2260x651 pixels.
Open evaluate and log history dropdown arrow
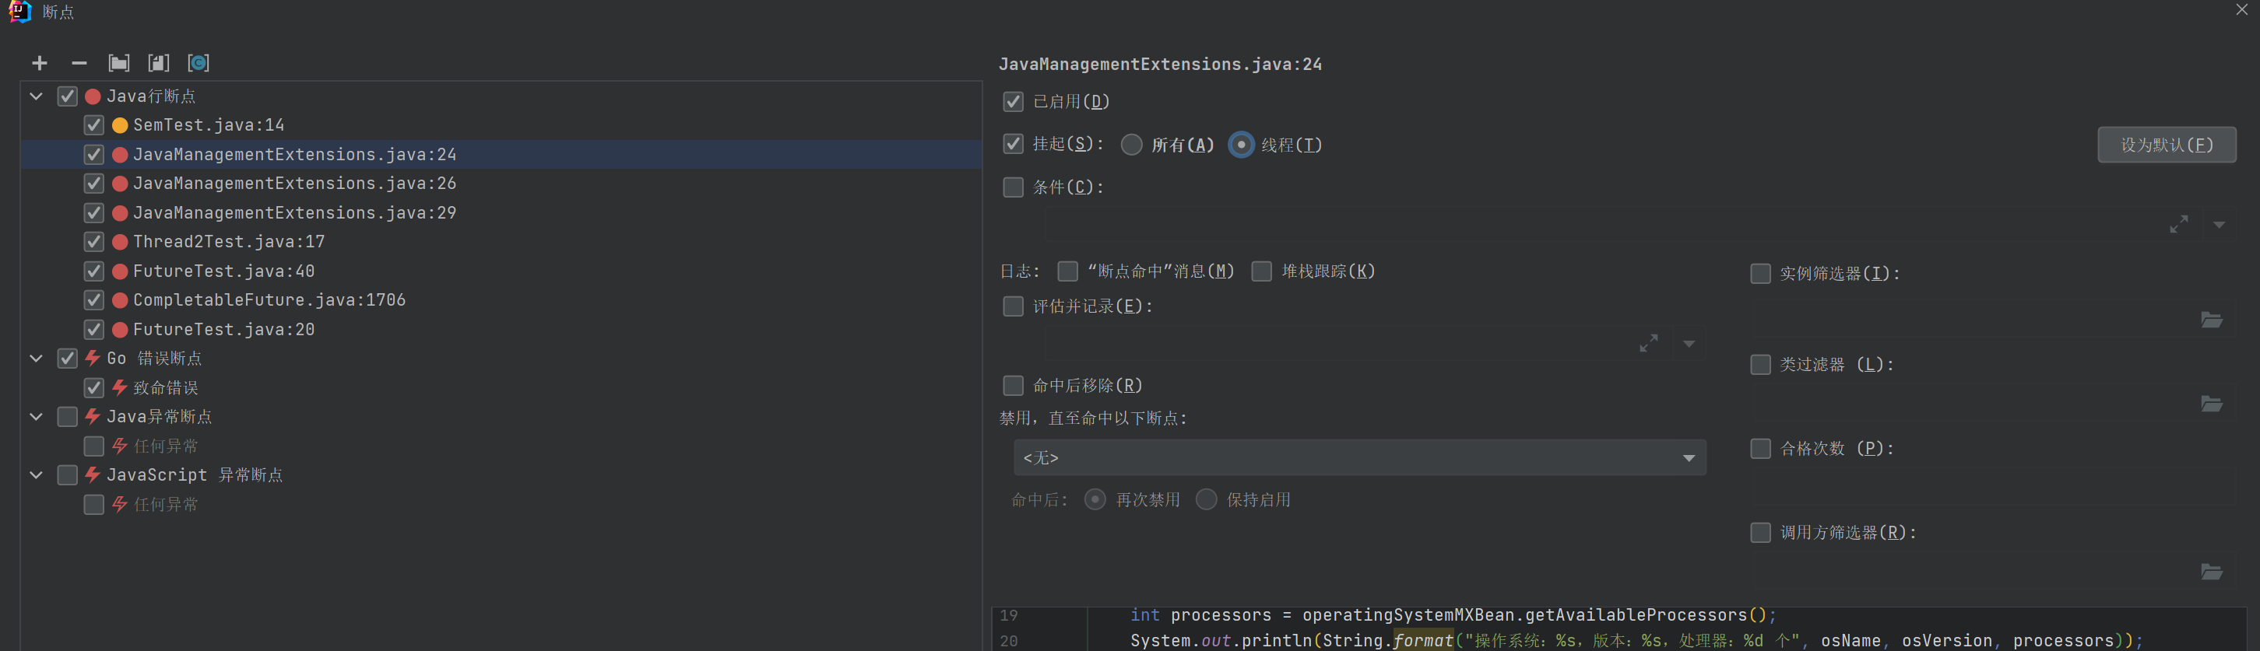[1689, 345]
